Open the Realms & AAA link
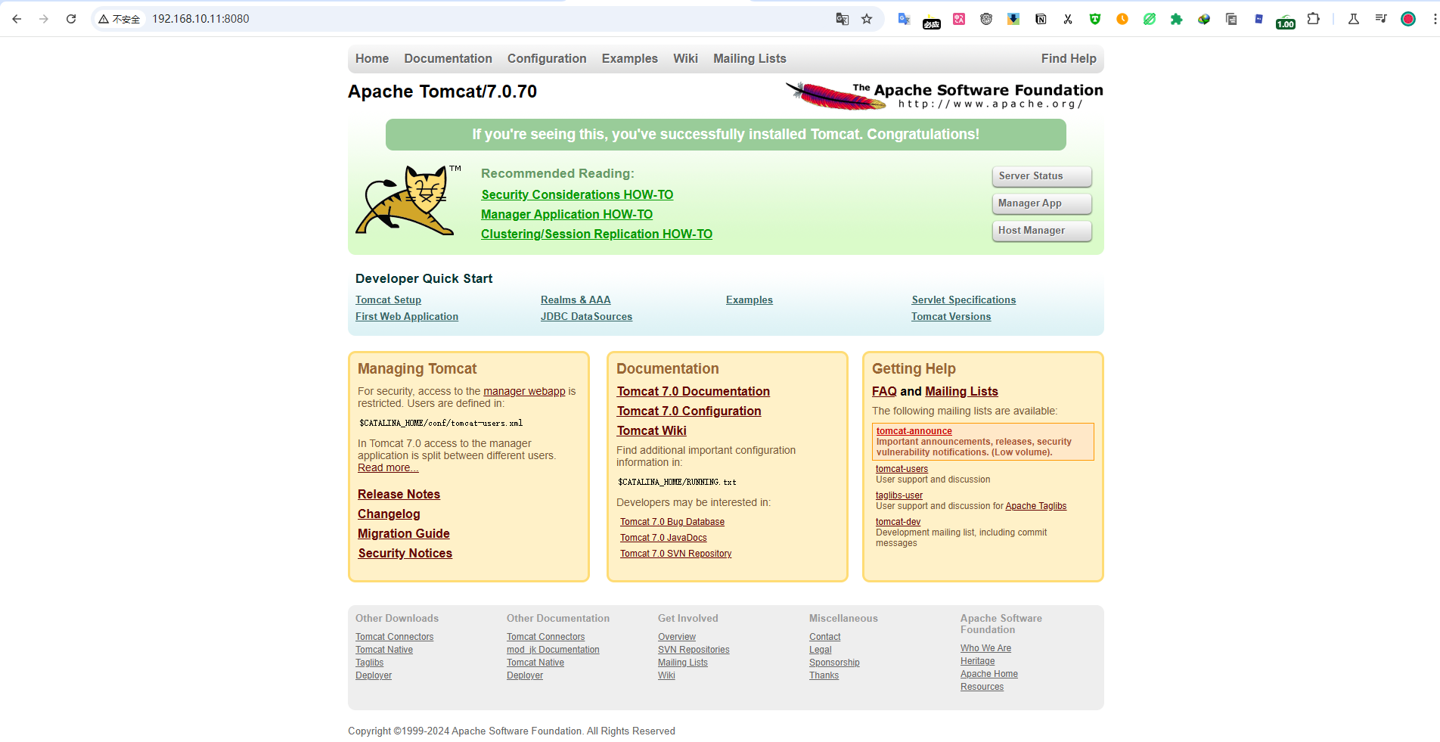1440x742 pixels. 576,300
